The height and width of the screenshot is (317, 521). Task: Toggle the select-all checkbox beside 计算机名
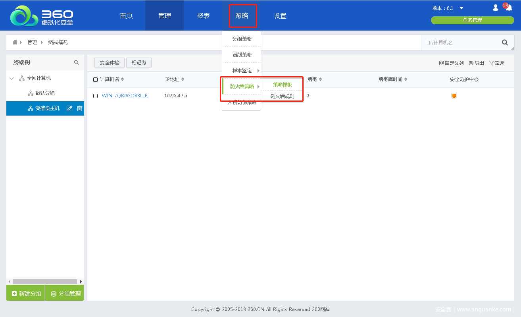pos(95,80)
